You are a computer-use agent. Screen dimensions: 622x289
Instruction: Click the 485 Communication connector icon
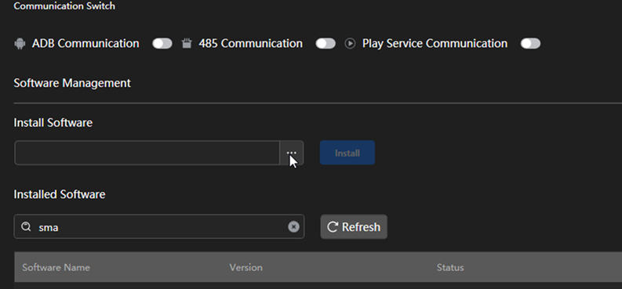tap(187, 44)
